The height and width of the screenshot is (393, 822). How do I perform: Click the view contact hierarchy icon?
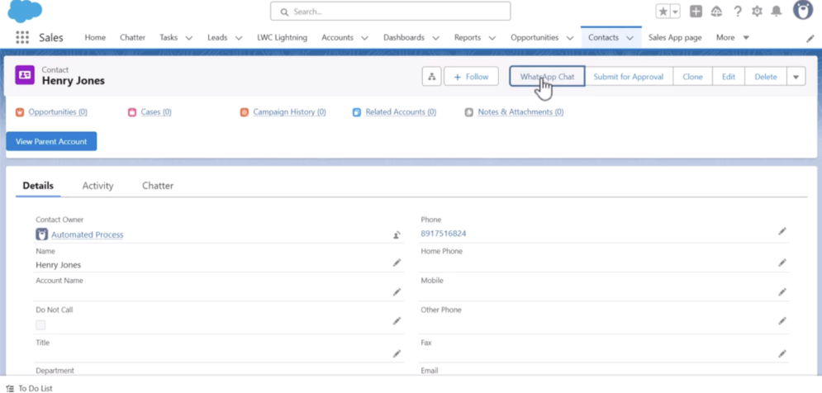click(x=431, y=77)
